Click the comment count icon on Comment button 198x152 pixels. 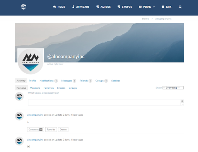point(41,130)
